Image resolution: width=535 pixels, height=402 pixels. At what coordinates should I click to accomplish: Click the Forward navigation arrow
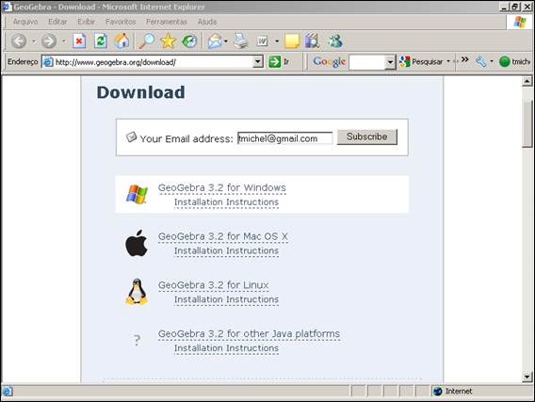click(x=49, y=40)
